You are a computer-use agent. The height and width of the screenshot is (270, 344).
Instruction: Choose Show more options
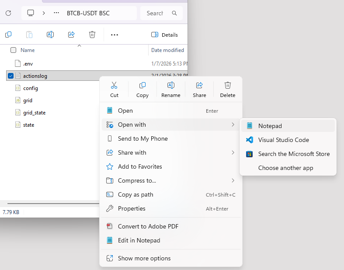point(170,258)
